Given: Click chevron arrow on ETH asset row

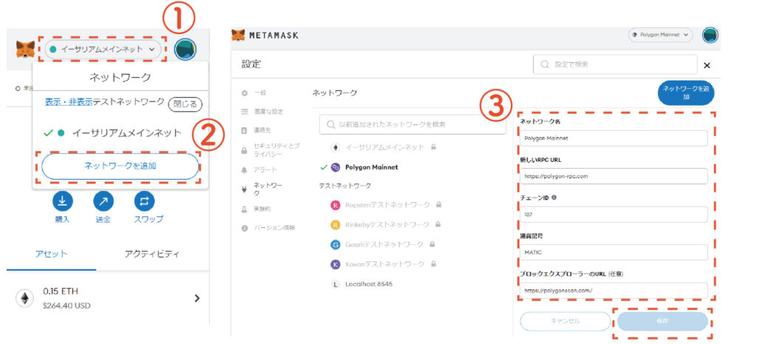Looking at the screenshot, I should [x=197, y=299].
